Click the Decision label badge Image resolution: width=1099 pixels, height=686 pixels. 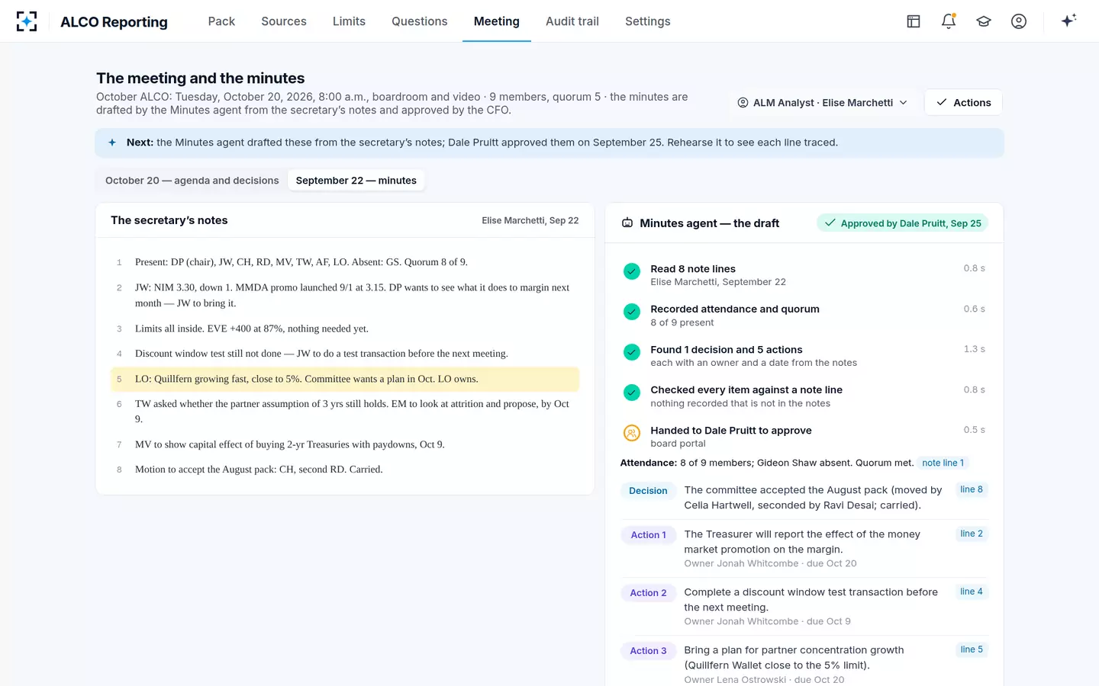648,491
